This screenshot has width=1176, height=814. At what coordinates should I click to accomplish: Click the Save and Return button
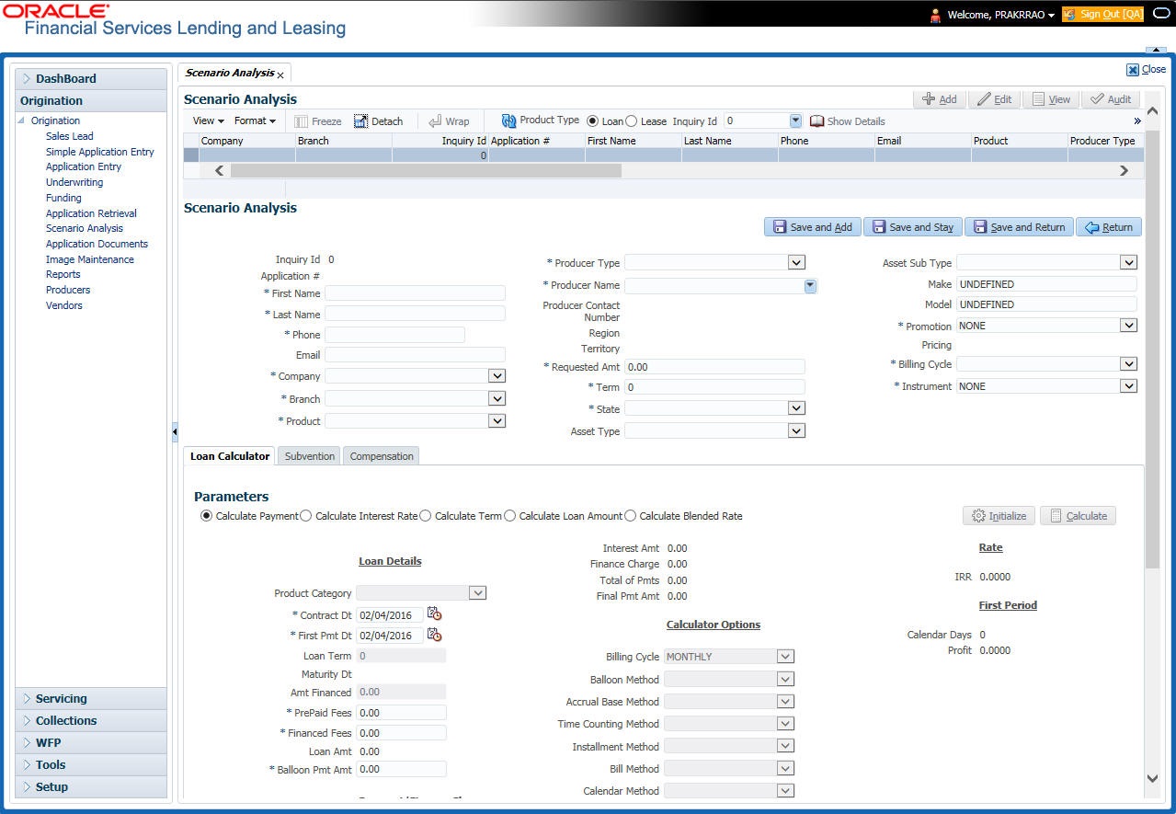(x=1019, y=227)
